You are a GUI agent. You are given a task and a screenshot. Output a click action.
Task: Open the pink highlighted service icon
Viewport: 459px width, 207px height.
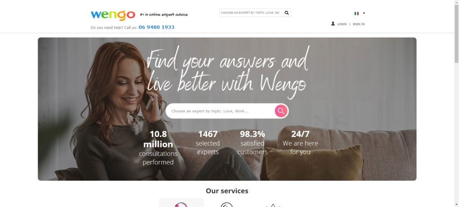tap(181, 203)
